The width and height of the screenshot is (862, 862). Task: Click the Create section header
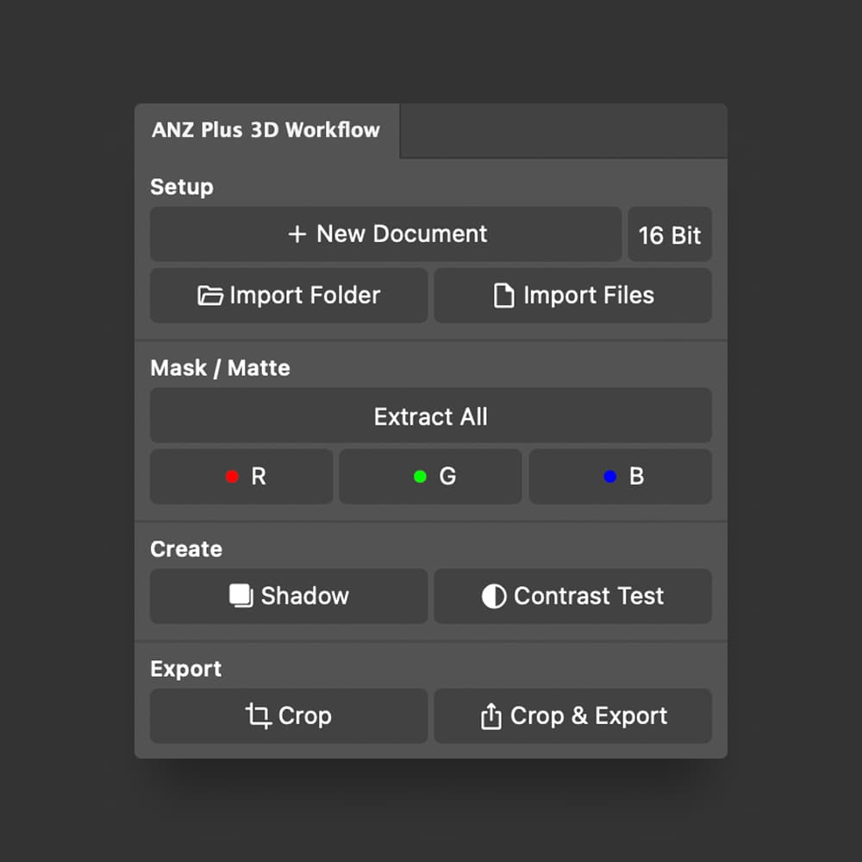pyautogui.click(x=185, y=548)
